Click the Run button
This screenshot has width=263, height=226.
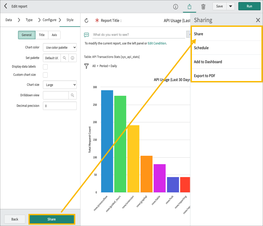249,6
